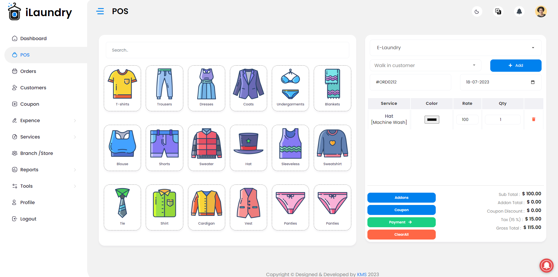Open the user profile avatar
This screenshot has height=277, width=558.
click(541, 12)
